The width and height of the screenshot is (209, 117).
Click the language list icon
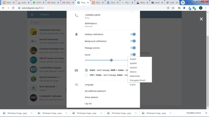76,84
